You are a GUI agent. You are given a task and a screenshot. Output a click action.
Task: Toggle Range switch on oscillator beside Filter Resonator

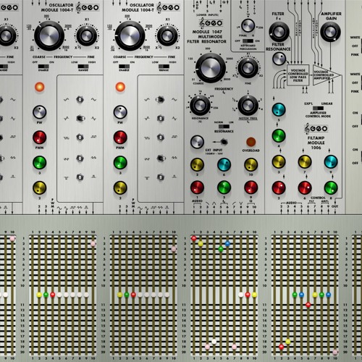(x=164, y=66)
